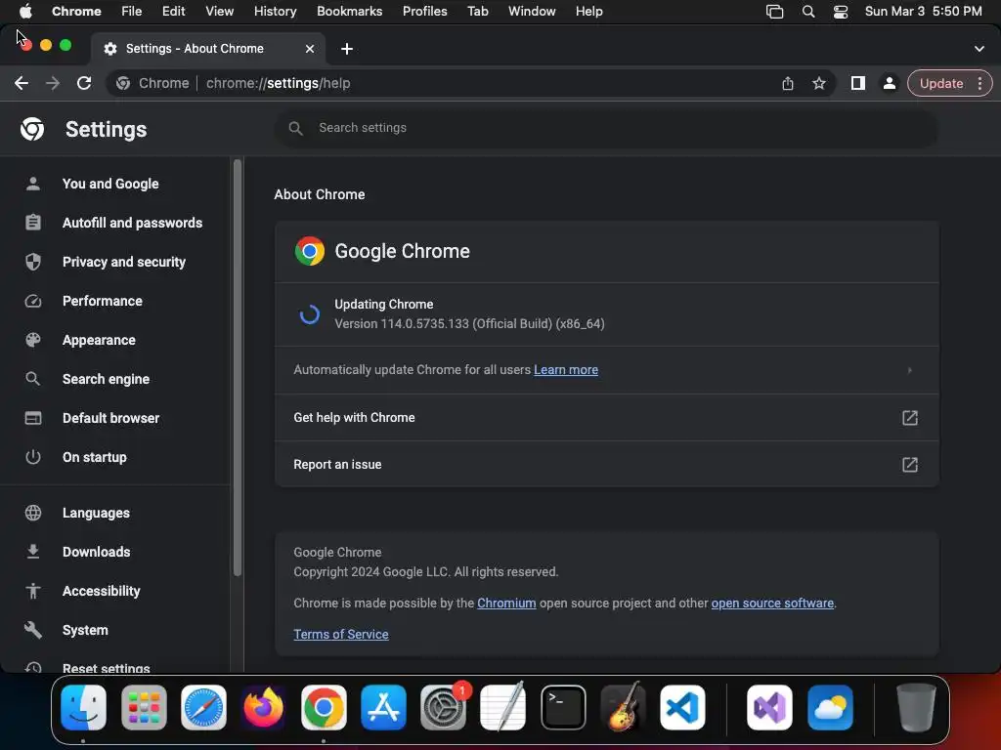Open the Tab menu
Viewport: 1001px width, 750px height.
click(x=477, y=12)
